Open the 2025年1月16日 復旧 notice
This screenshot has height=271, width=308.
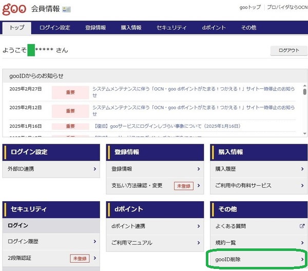tap(167, 126)
